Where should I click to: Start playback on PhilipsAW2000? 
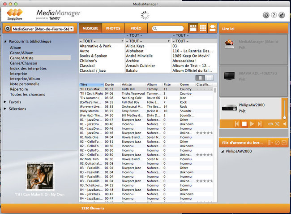point(252,124)
